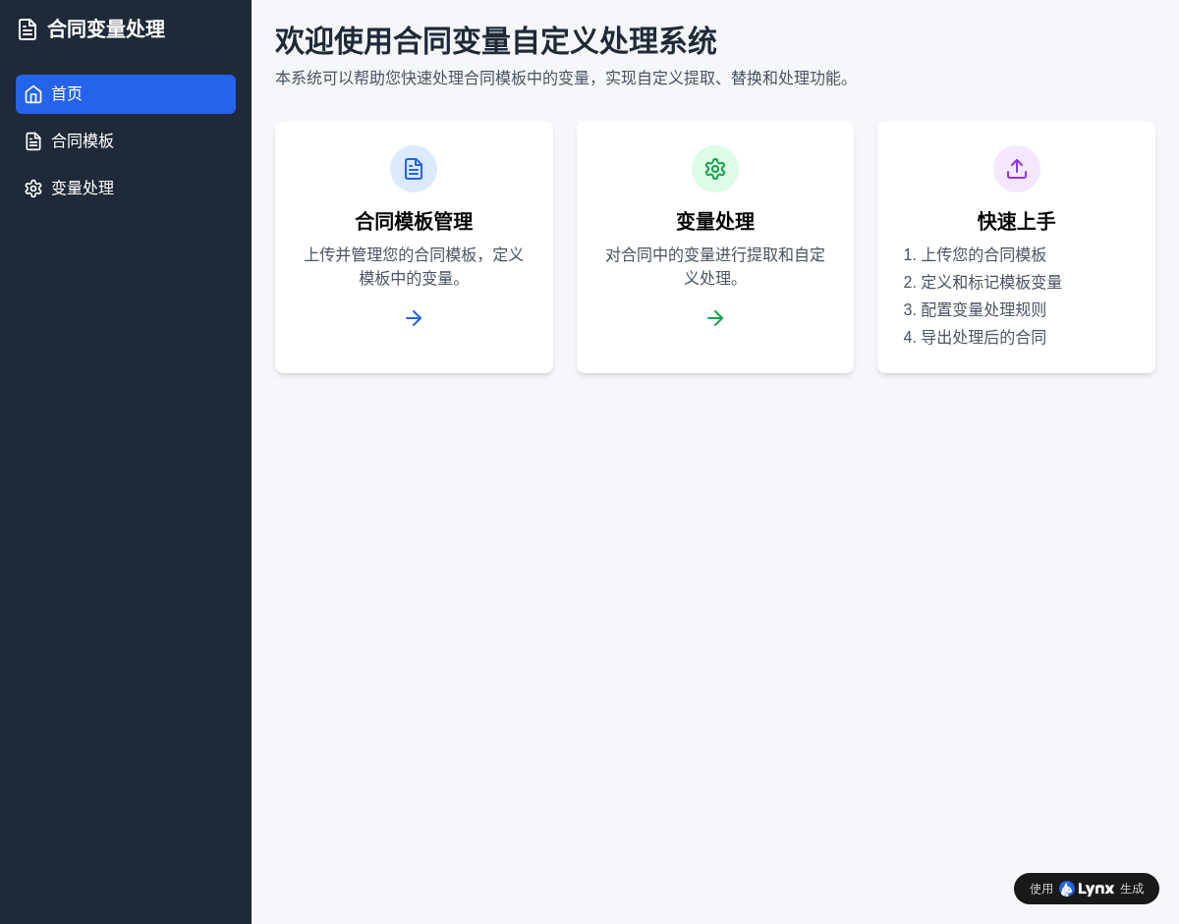
Task: Open the 变量处理 card heading
Action: coord(715,222)
